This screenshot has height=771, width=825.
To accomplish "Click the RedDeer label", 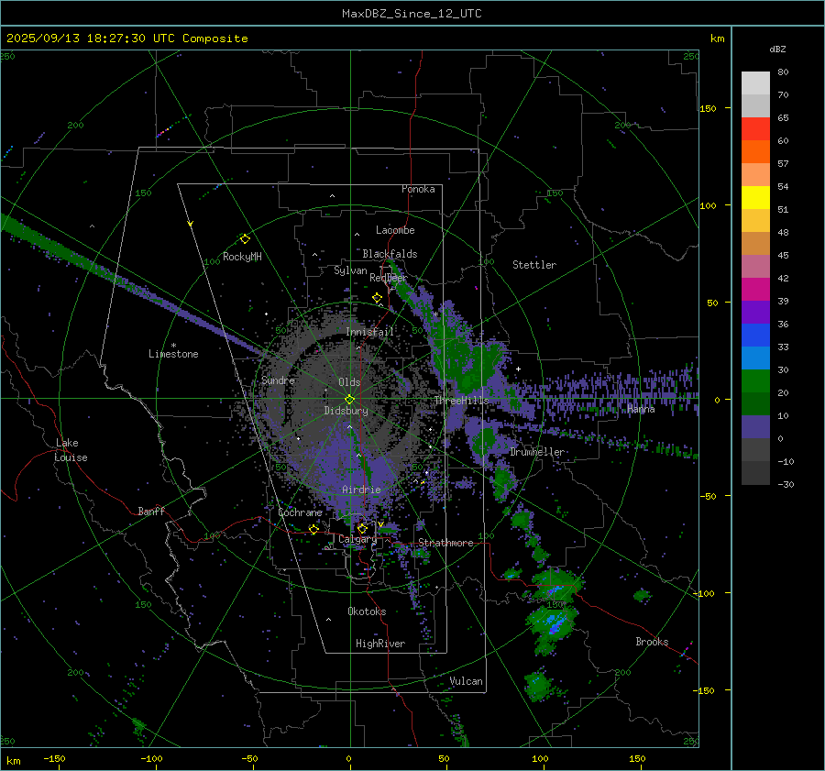I will tap(389, 278).
